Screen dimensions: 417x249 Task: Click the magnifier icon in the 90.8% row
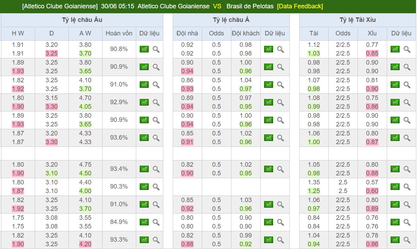point(156,49)
